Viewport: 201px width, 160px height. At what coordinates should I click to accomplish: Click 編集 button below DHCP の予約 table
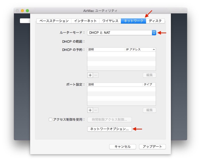(x=150, y=75)
